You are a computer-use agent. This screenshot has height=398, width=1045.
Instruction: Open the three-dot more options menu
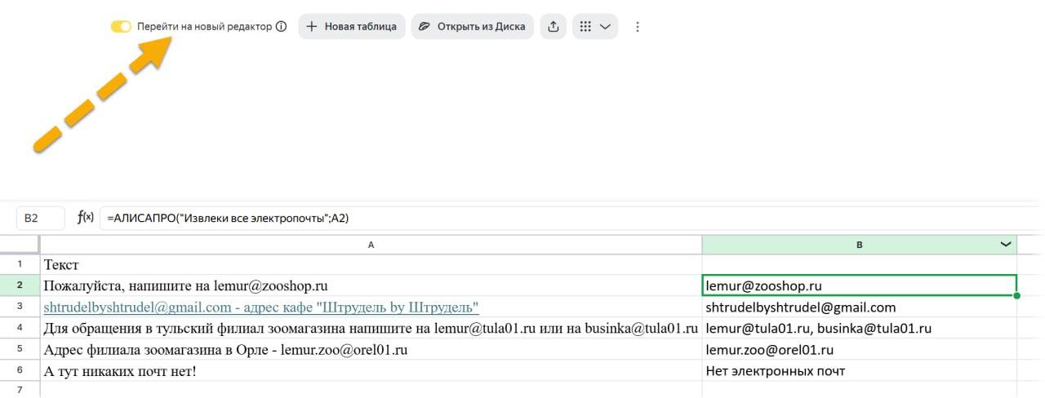[638, 26]
